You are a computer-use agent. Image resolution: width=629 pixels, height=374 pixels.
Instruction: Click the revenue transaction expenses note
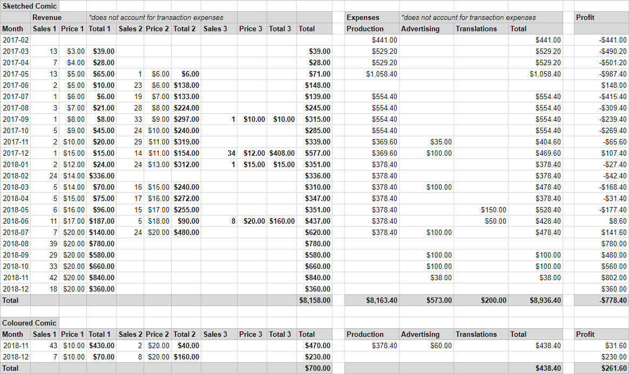pyautogui.click(x=155, y=17)
